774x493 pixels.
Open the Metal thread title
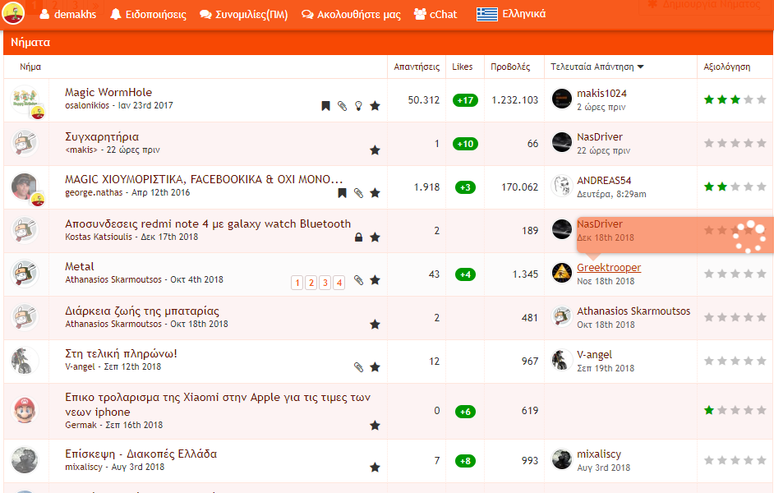80,266
